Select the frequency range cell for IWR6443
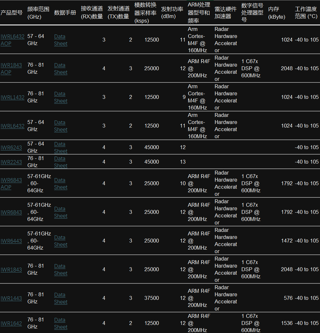This screenshot has width=320, height=333. click(39, 241)
